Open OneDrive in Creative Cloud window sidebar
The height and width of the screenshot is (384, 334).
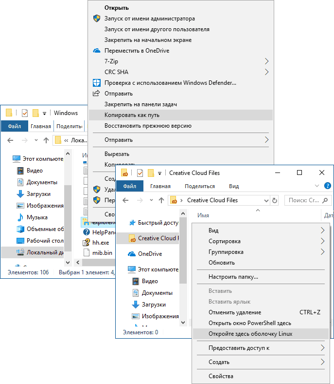[145, 254]
